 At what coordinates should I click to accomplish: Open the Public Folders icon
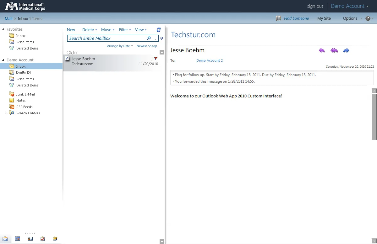[x=55, y=239]
